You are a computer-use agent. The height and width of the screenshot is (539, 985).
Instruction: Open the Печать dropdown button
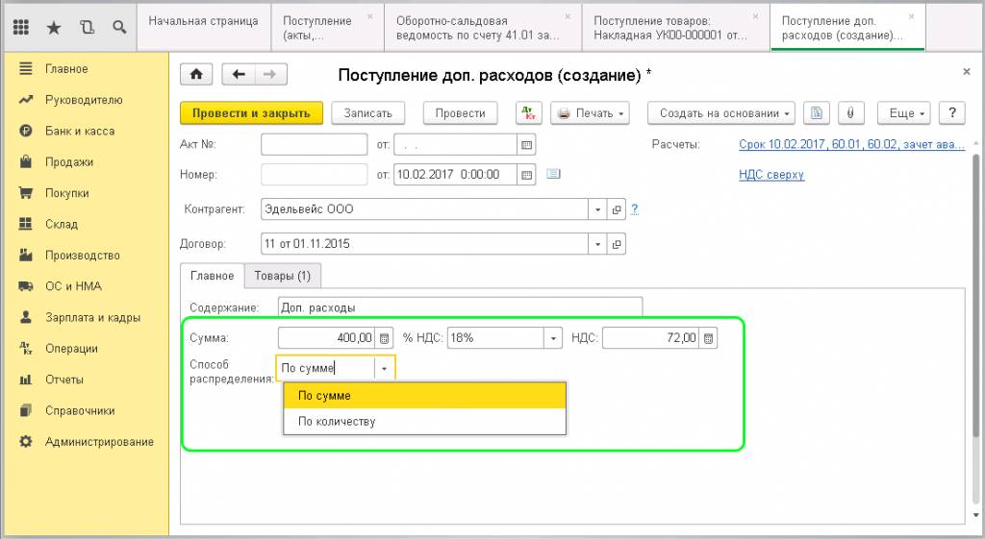click(x=590, y=113)
